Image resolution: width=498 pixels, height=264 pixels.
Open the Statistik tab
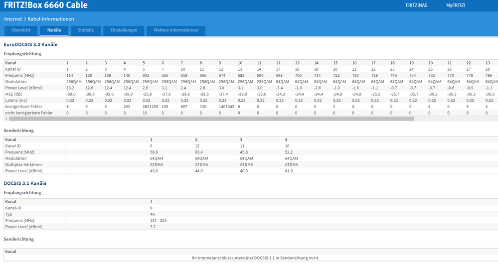(86, 30)
